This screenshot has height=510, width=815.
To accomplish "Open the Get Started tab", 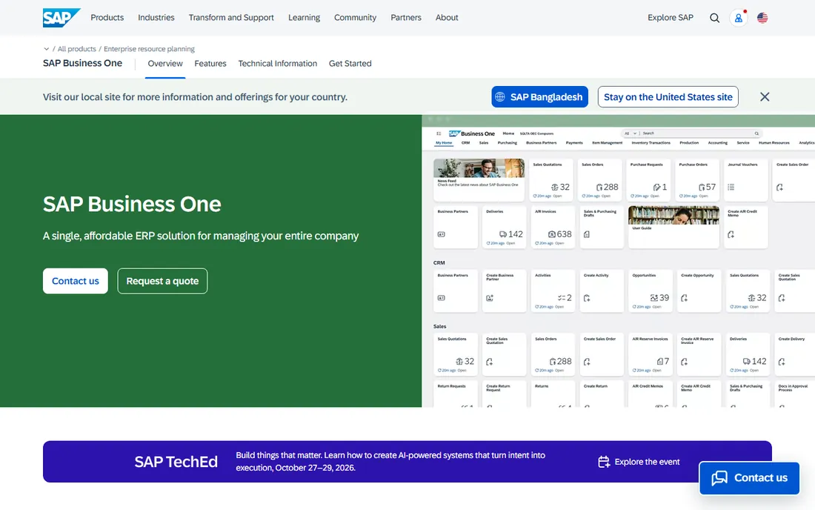I will click(x=350, y=64).
